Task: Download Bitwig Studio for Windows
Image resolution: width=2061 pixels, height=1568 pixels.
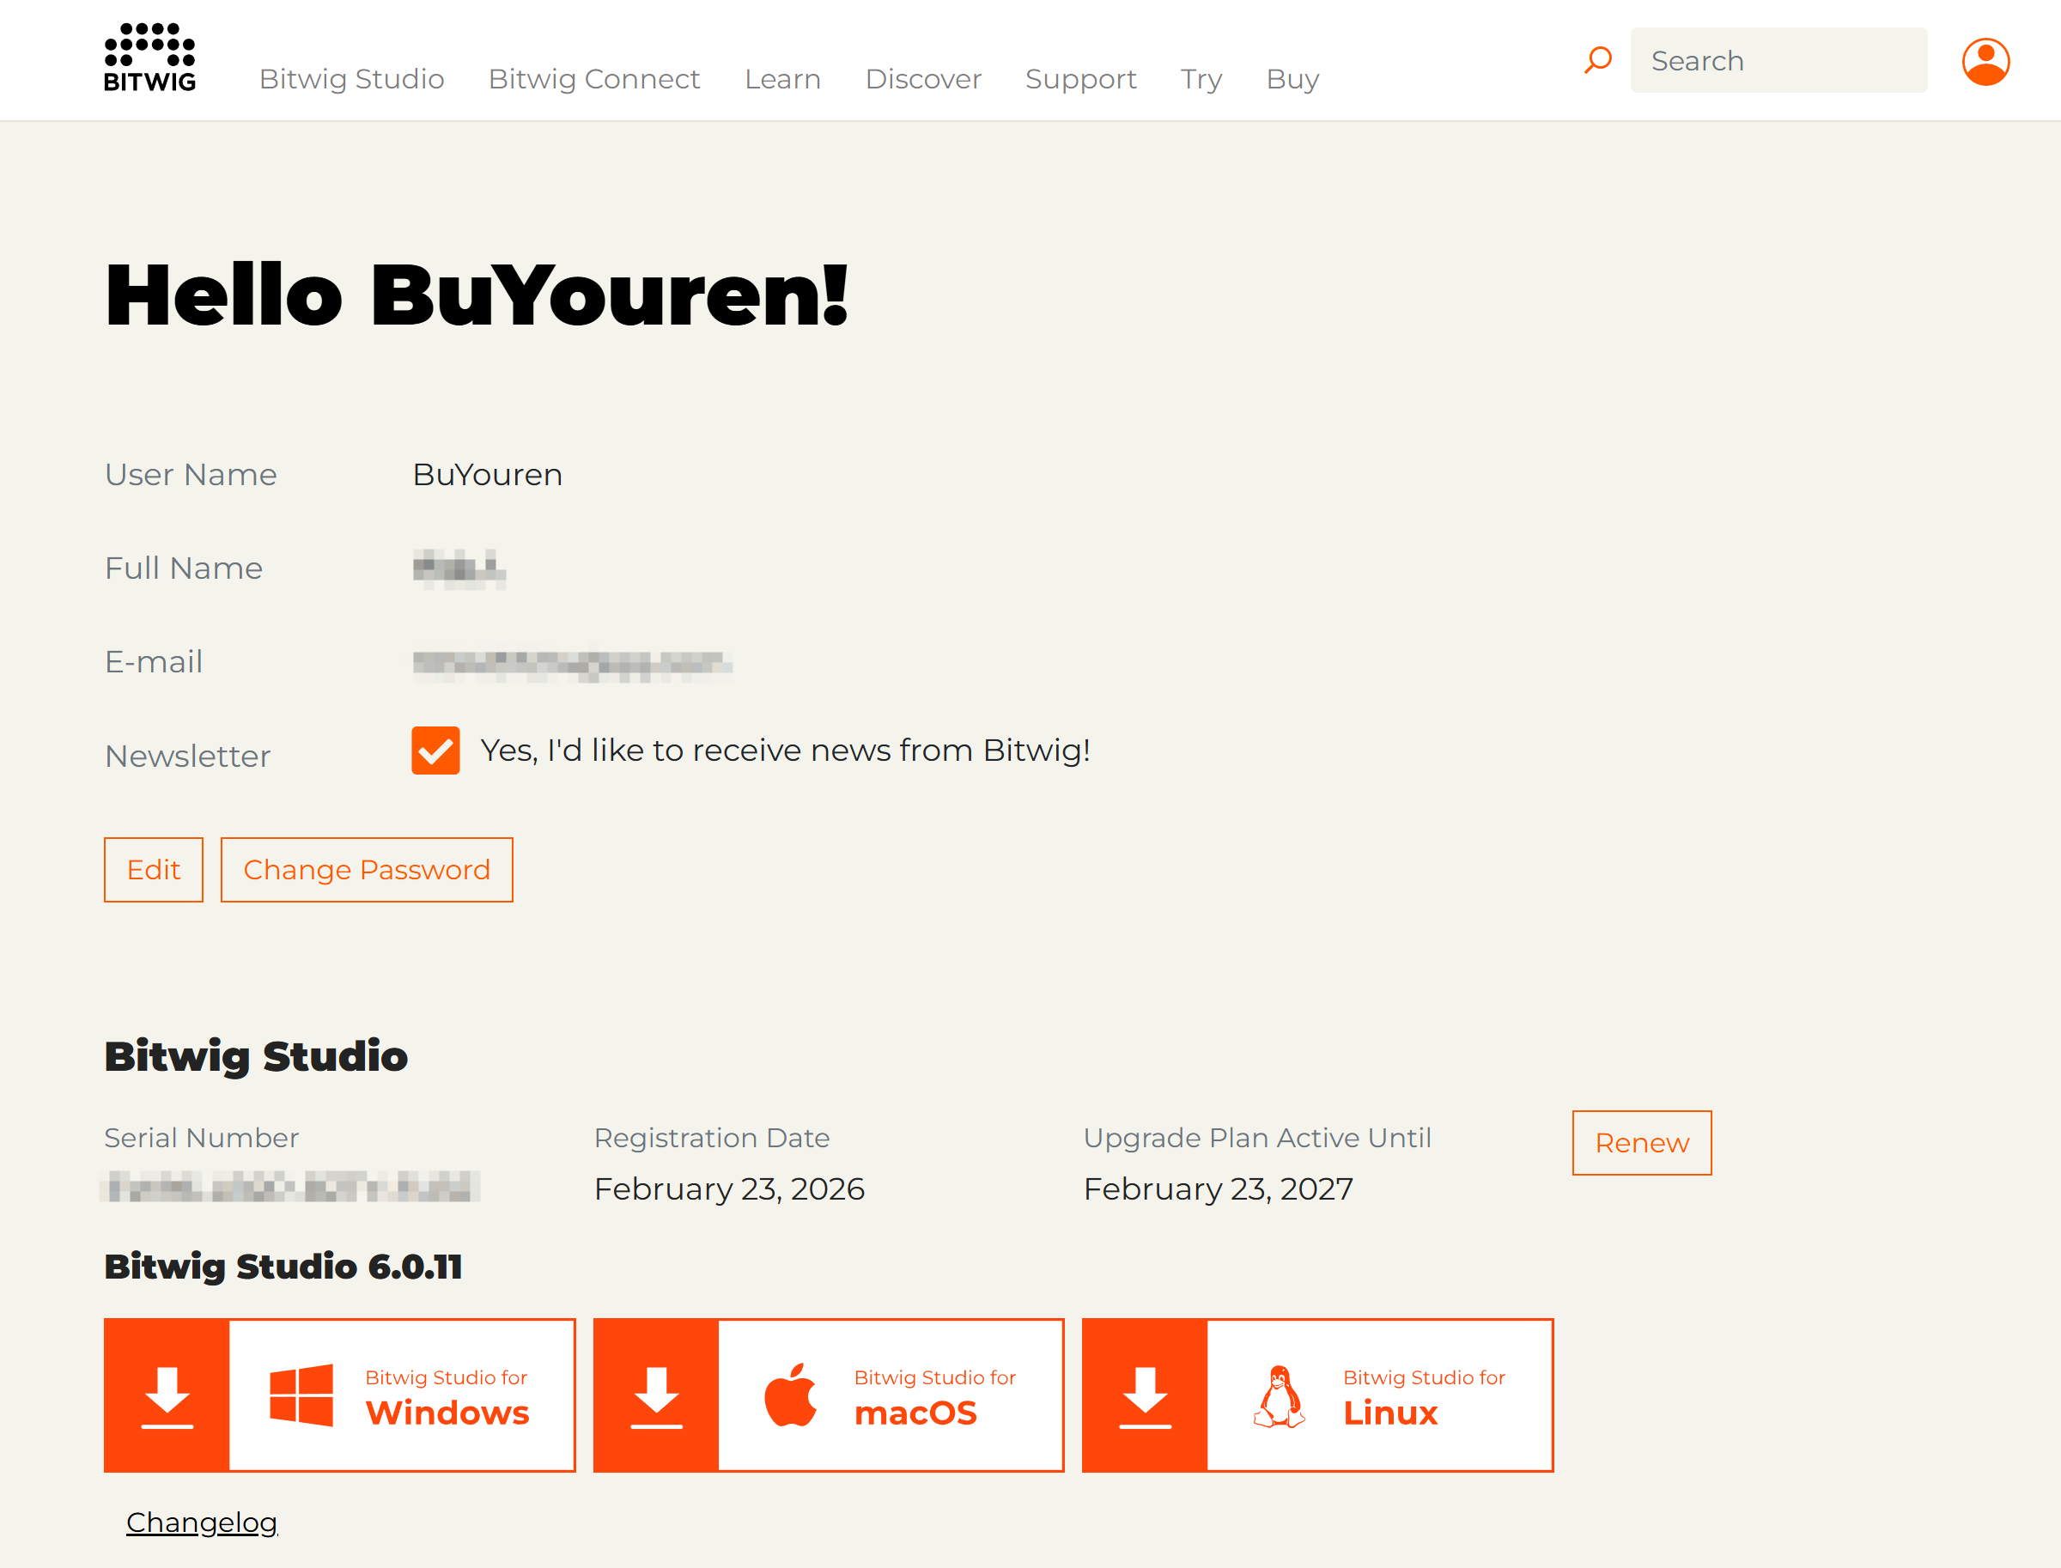Action: (x=340, y=1395)
